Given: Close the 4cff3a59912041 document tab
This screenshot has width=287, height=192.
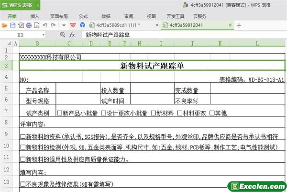Looking at the screenshot, I should [231, 25].
